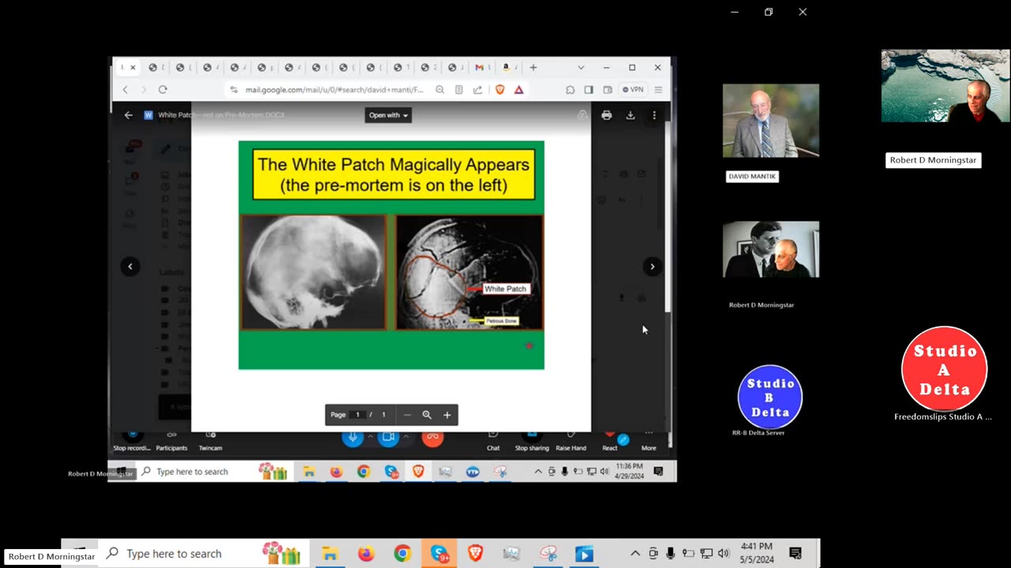Open Skype from the outer taskbar

point(439,554)
